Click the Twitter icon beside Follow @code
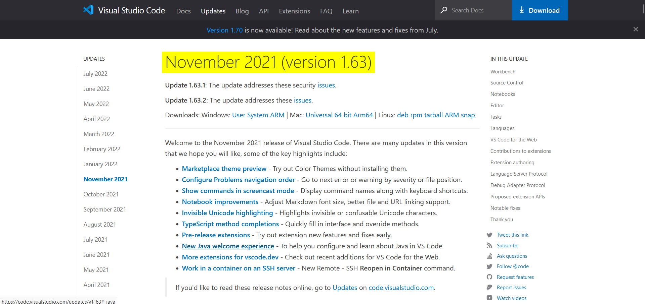 point(489,266)
